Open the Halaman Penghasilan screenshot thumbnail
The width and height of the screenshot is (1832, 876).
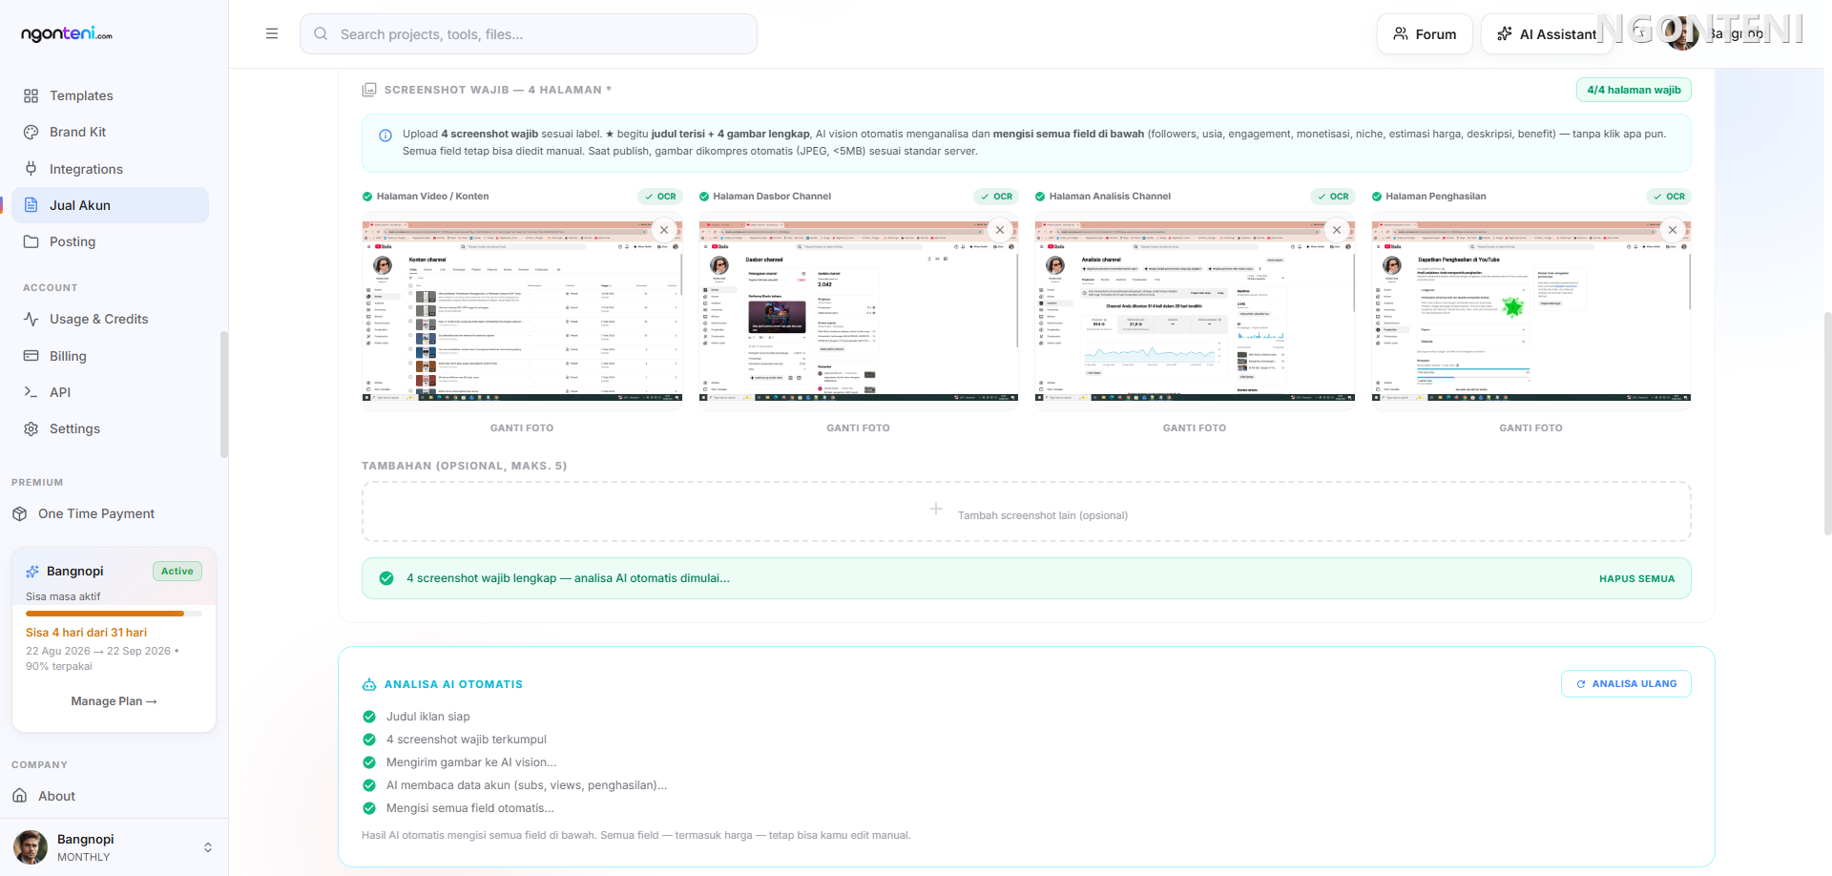pos(1530,311)
